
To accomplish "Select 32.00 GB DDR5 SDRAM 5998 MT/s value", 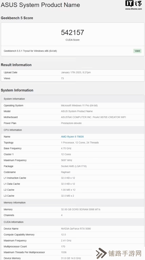I will (x=81, y=209).
